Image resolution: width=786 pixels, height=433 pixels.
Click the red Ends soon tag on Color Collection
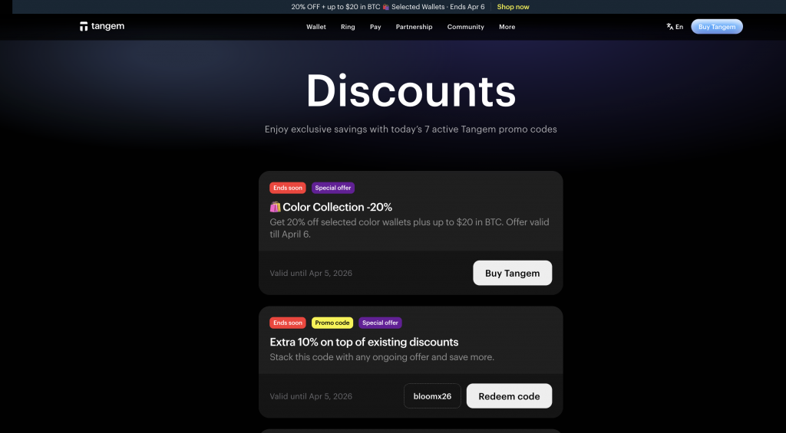(288, 188)
